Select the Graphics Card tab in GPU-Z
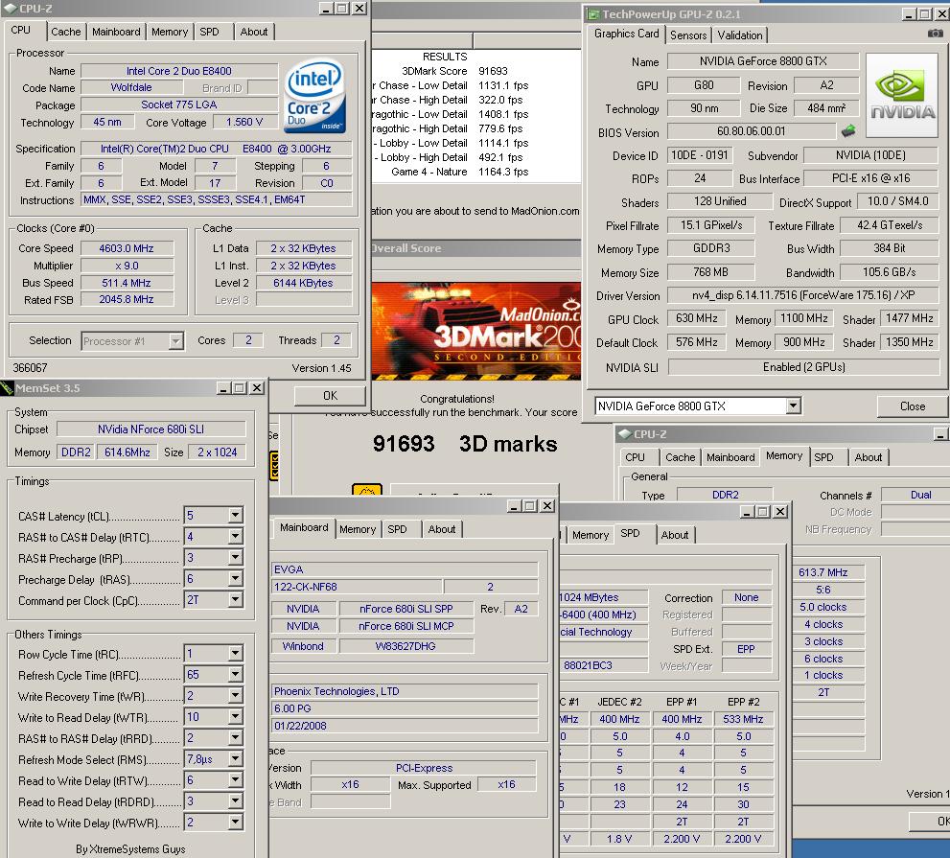950x858 pixels. pyautogui.click(x=626, y=34)
